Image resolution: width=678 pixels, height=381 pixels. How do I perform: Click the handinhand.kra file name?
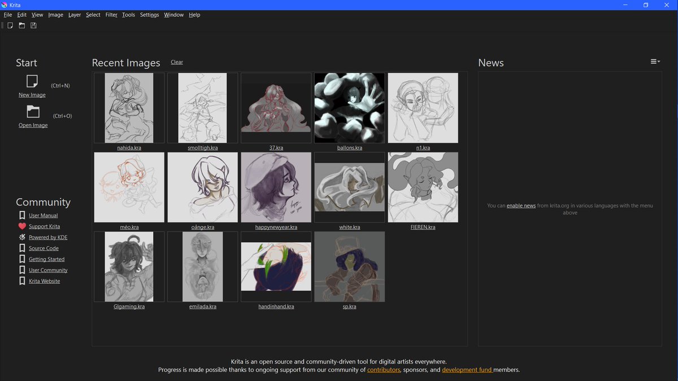(276, 307)
